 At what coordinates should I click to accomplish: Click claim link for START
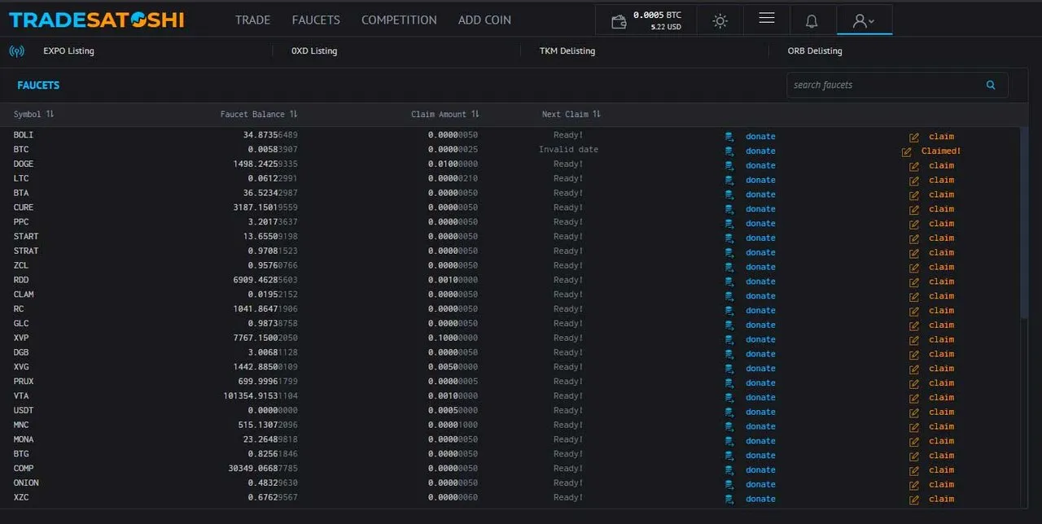click(x=942, y=238)
